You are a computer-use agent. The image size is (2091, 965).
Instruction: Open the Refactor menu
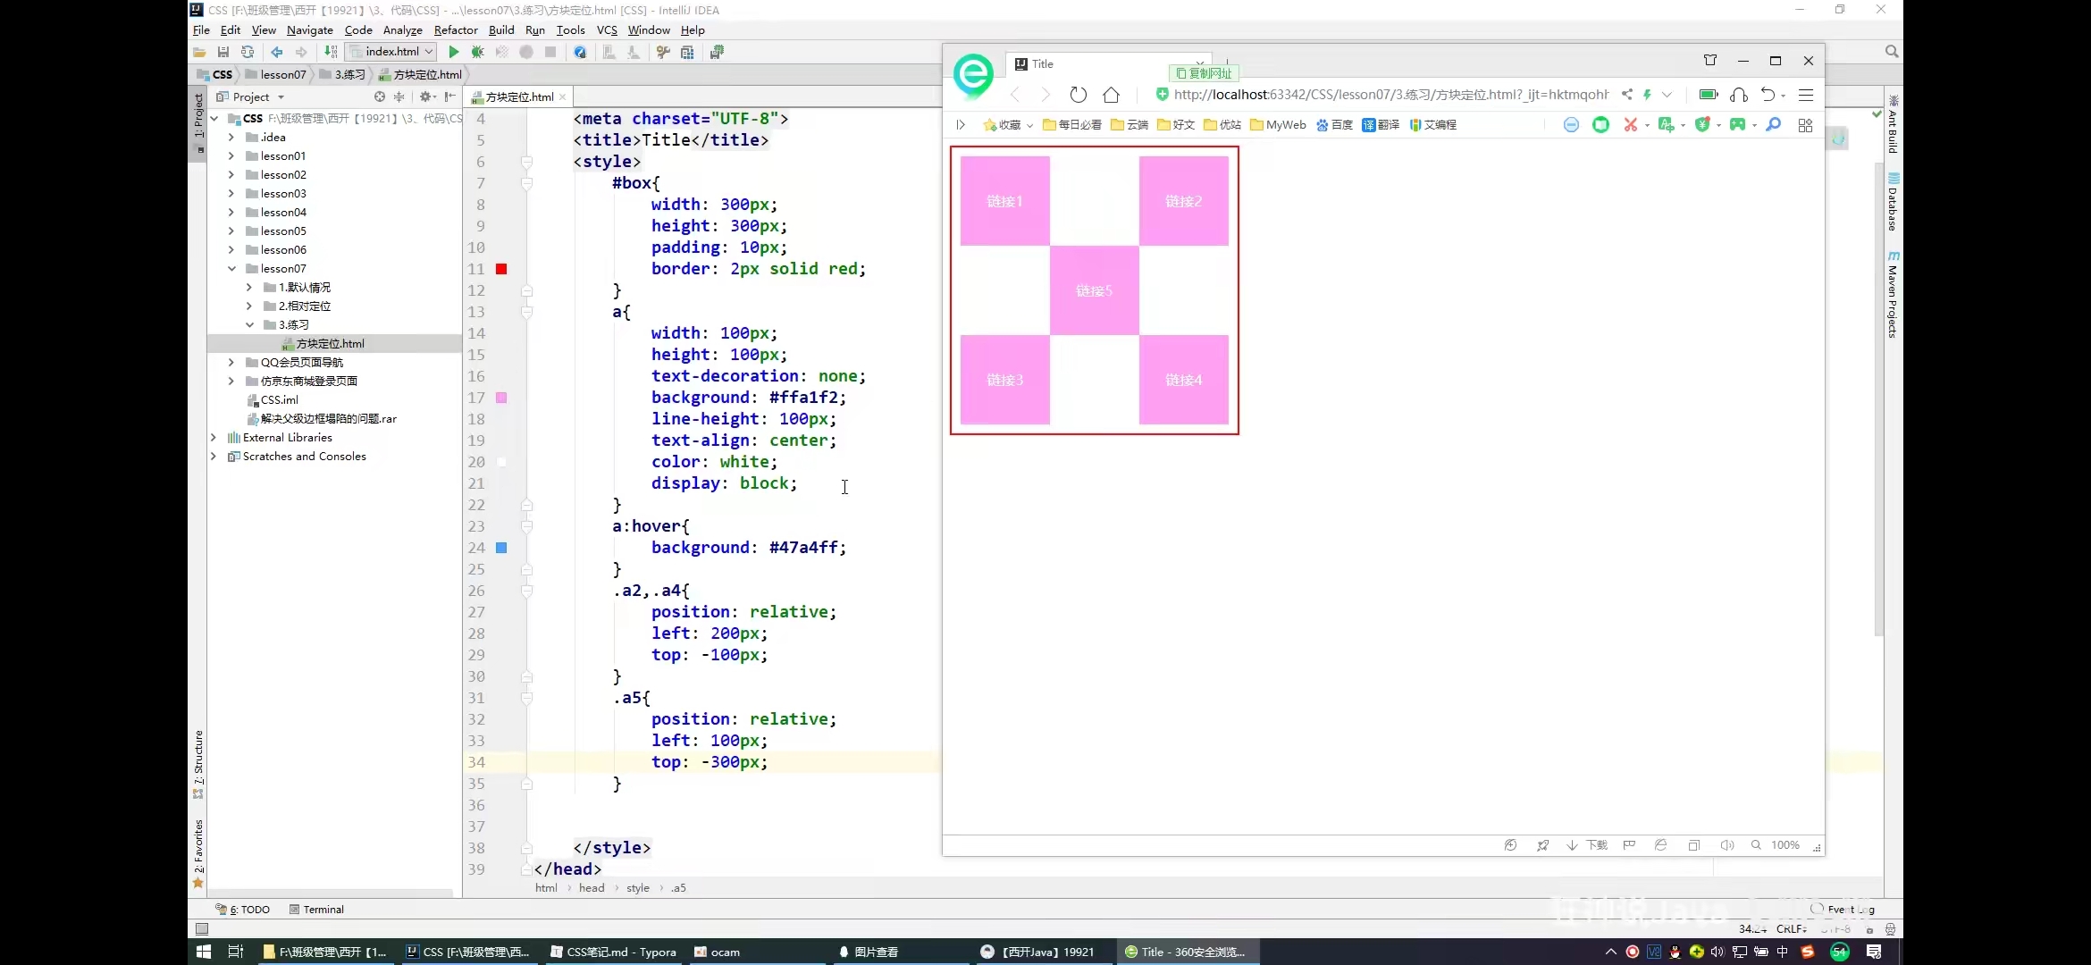coord(455,29)
